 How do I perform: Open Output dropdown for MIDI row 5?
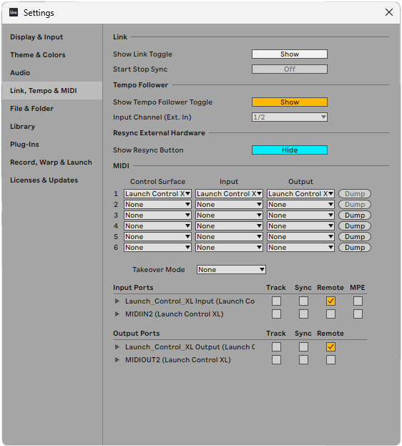point(300,237)
